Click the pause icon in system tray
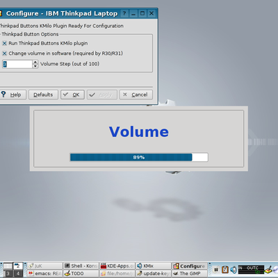 pyautogui.click(x=216, y=270)
